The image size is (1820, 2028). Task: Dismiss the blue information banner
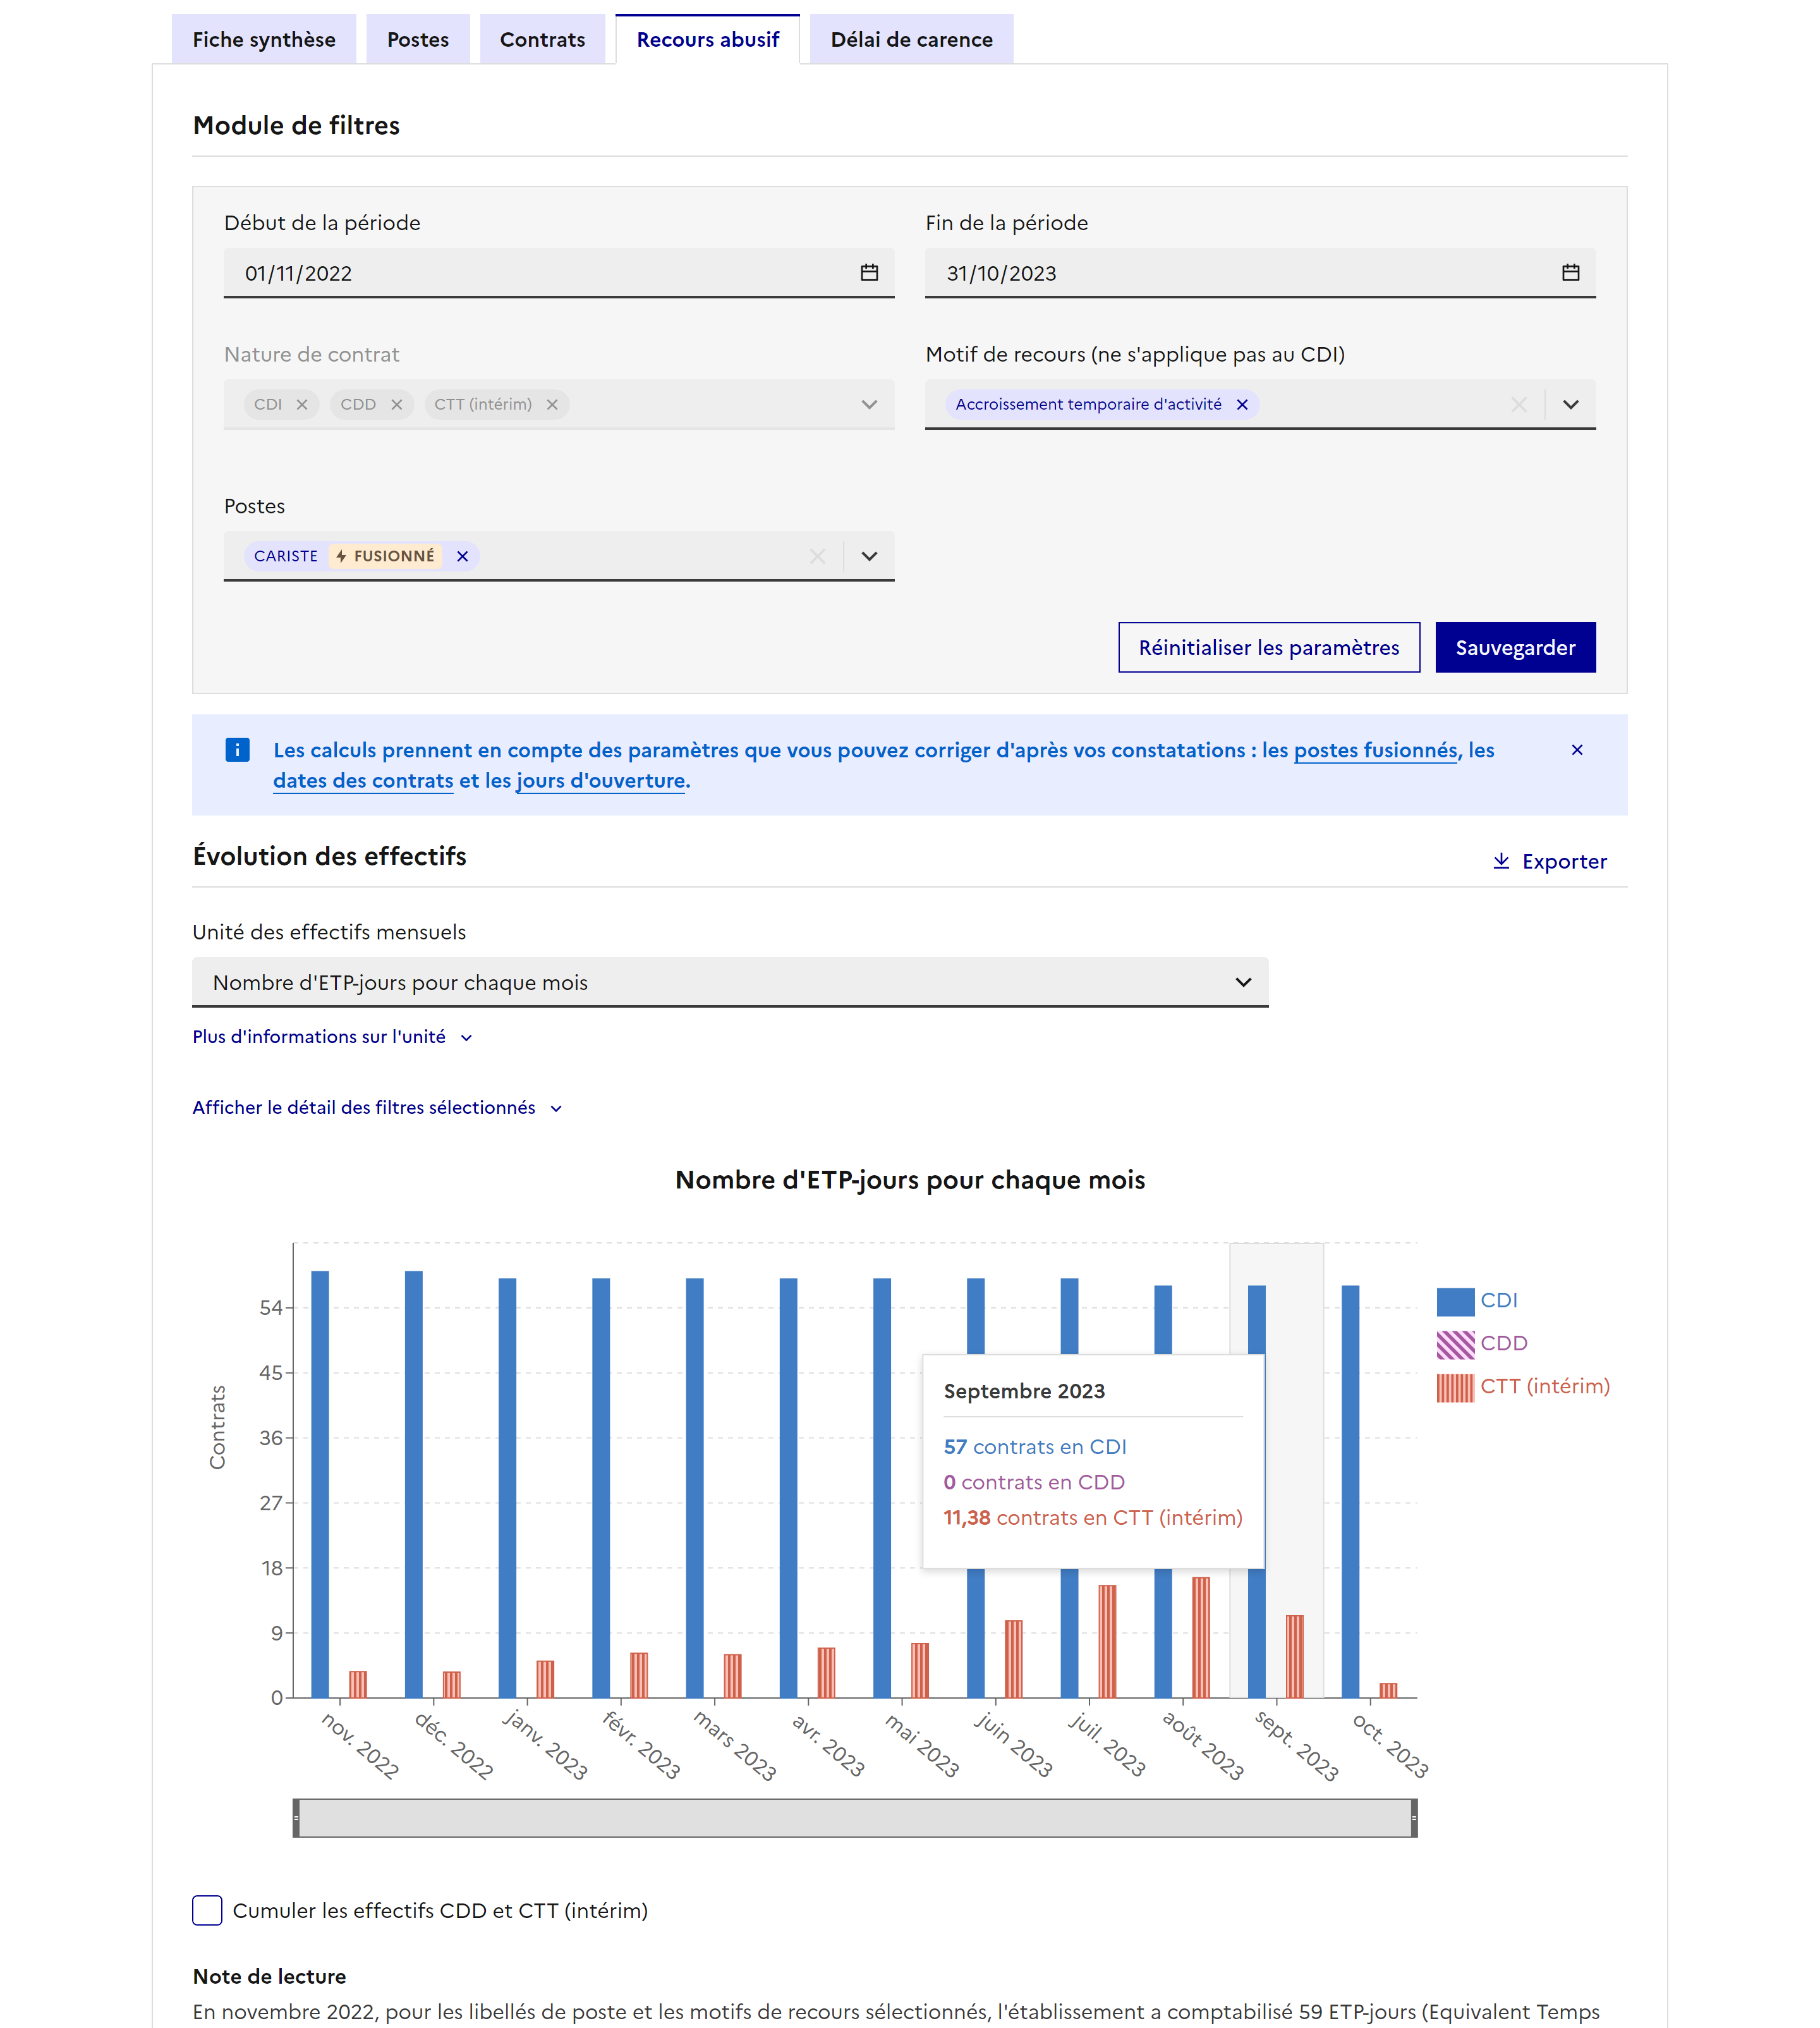point(1576,749)
